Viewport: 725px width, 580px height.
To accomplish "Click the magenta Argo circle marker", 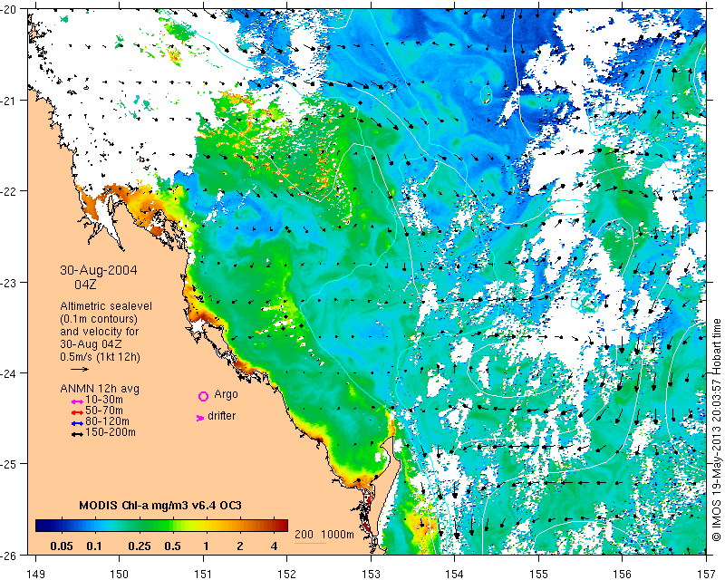I will 203,396.
